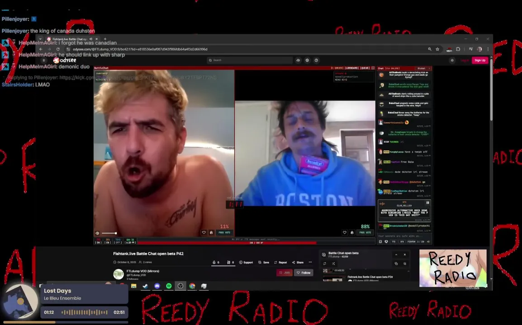Open Spotify from the Windows taskbar

169,286
